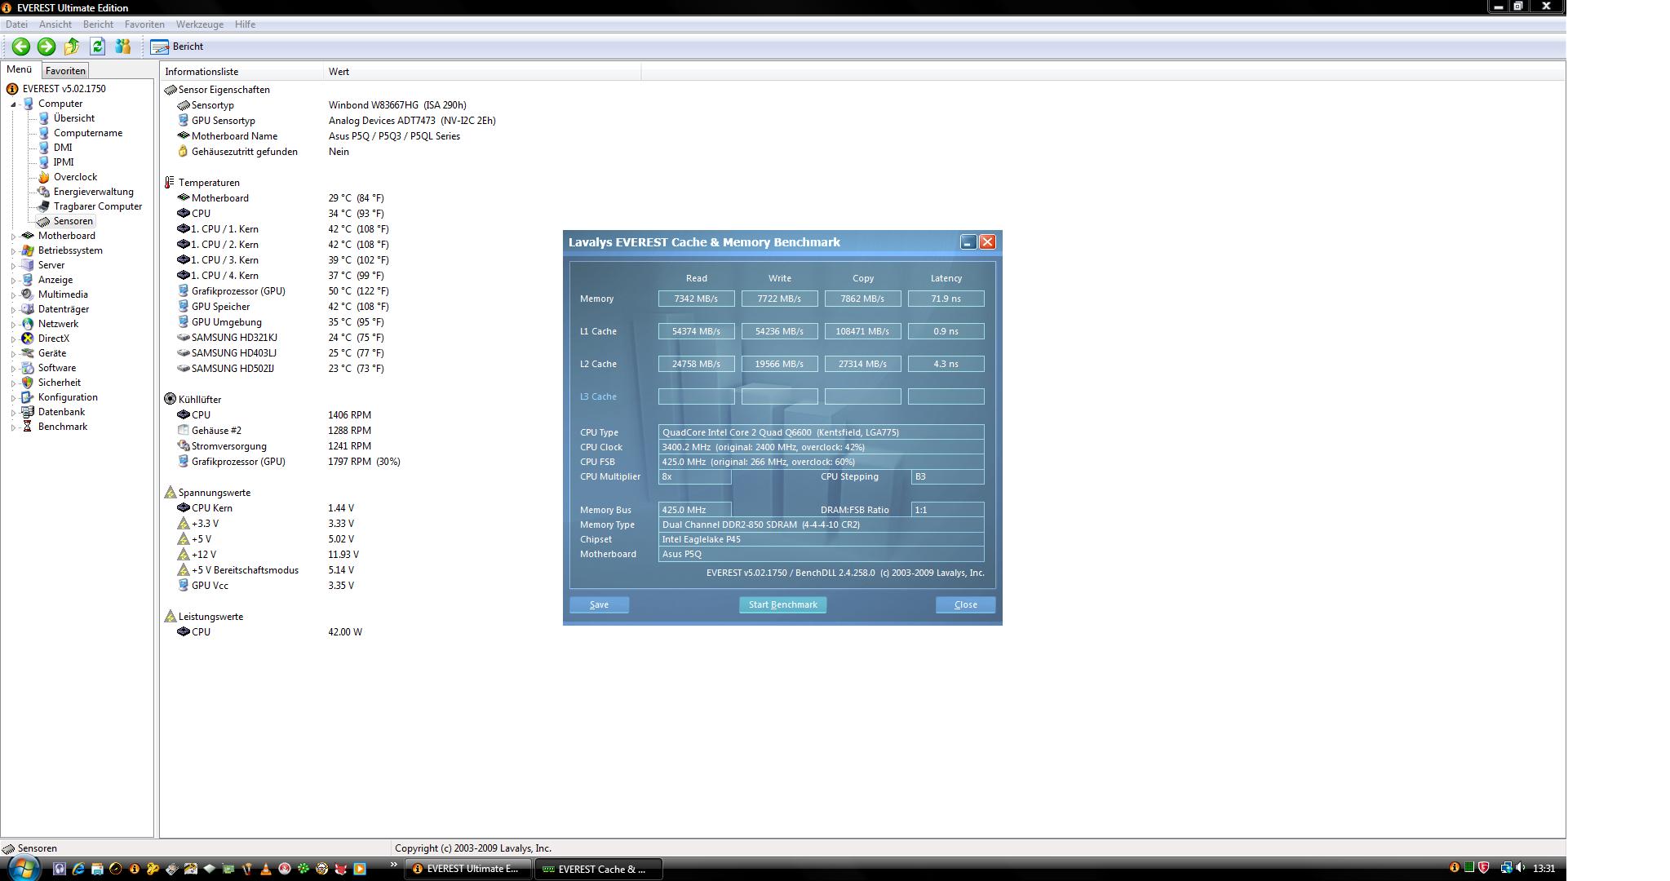
Task: Expand the Benchmark tree node
Action: [13, 427]
